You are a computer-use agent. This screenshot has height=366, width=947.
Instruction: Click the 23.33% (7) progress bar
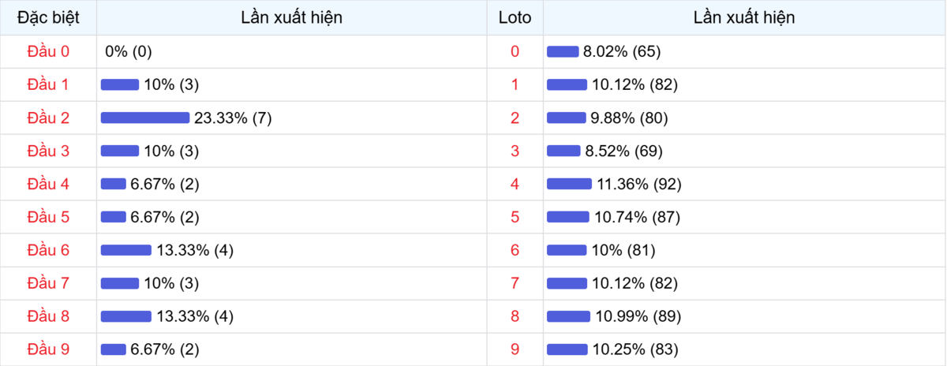point(145,118)
